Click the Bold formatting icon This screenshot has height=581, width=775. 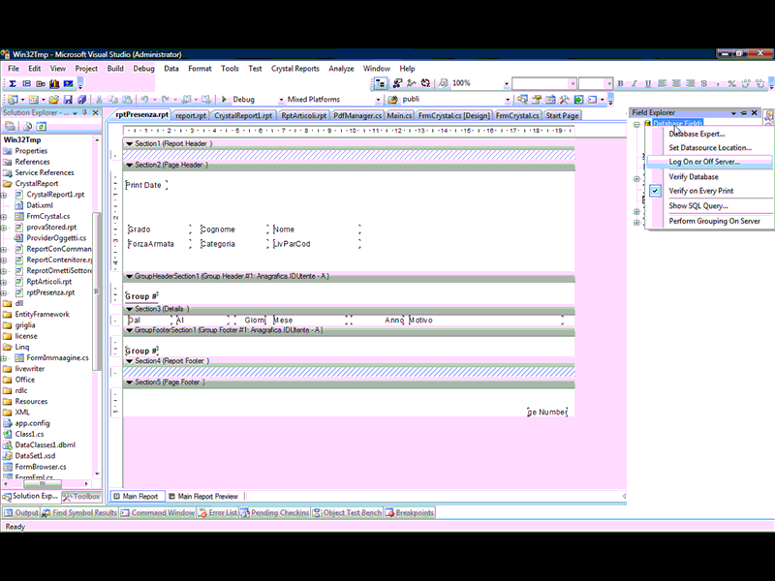pyautogui.click(x=620, y=83)
